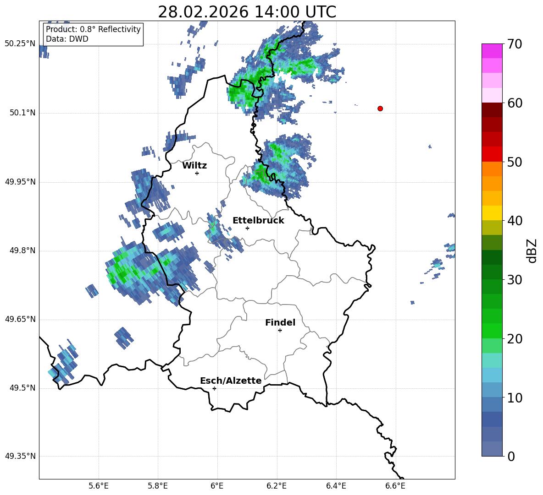Screen dimensions: 543x495
Task: Click the 49.8°N latitude label
Action: click(22, 250)
